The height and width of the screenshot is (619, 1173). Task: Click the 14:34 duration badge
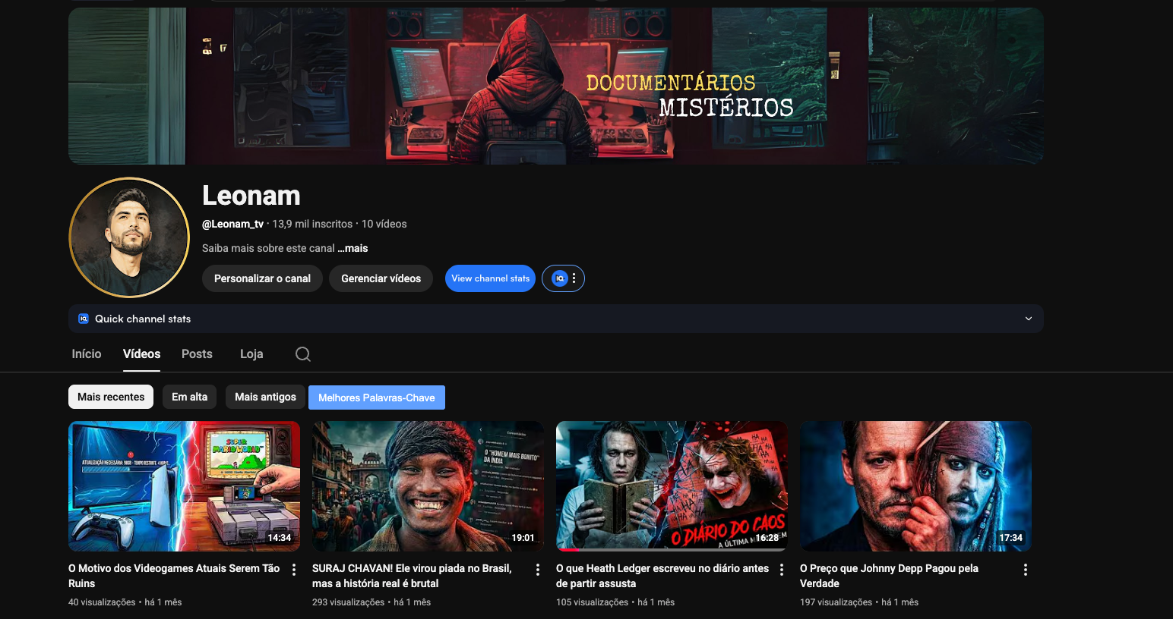[280, 538]
